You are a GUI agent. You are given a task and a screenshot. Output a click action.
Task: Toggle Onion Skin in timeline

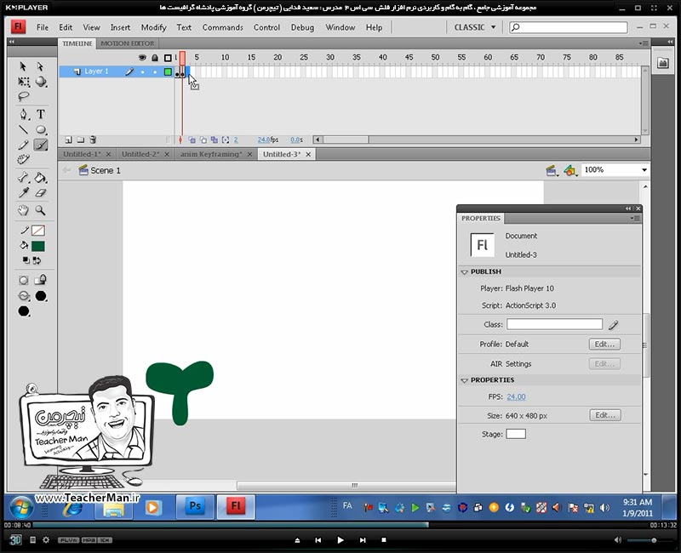[192, 140]
